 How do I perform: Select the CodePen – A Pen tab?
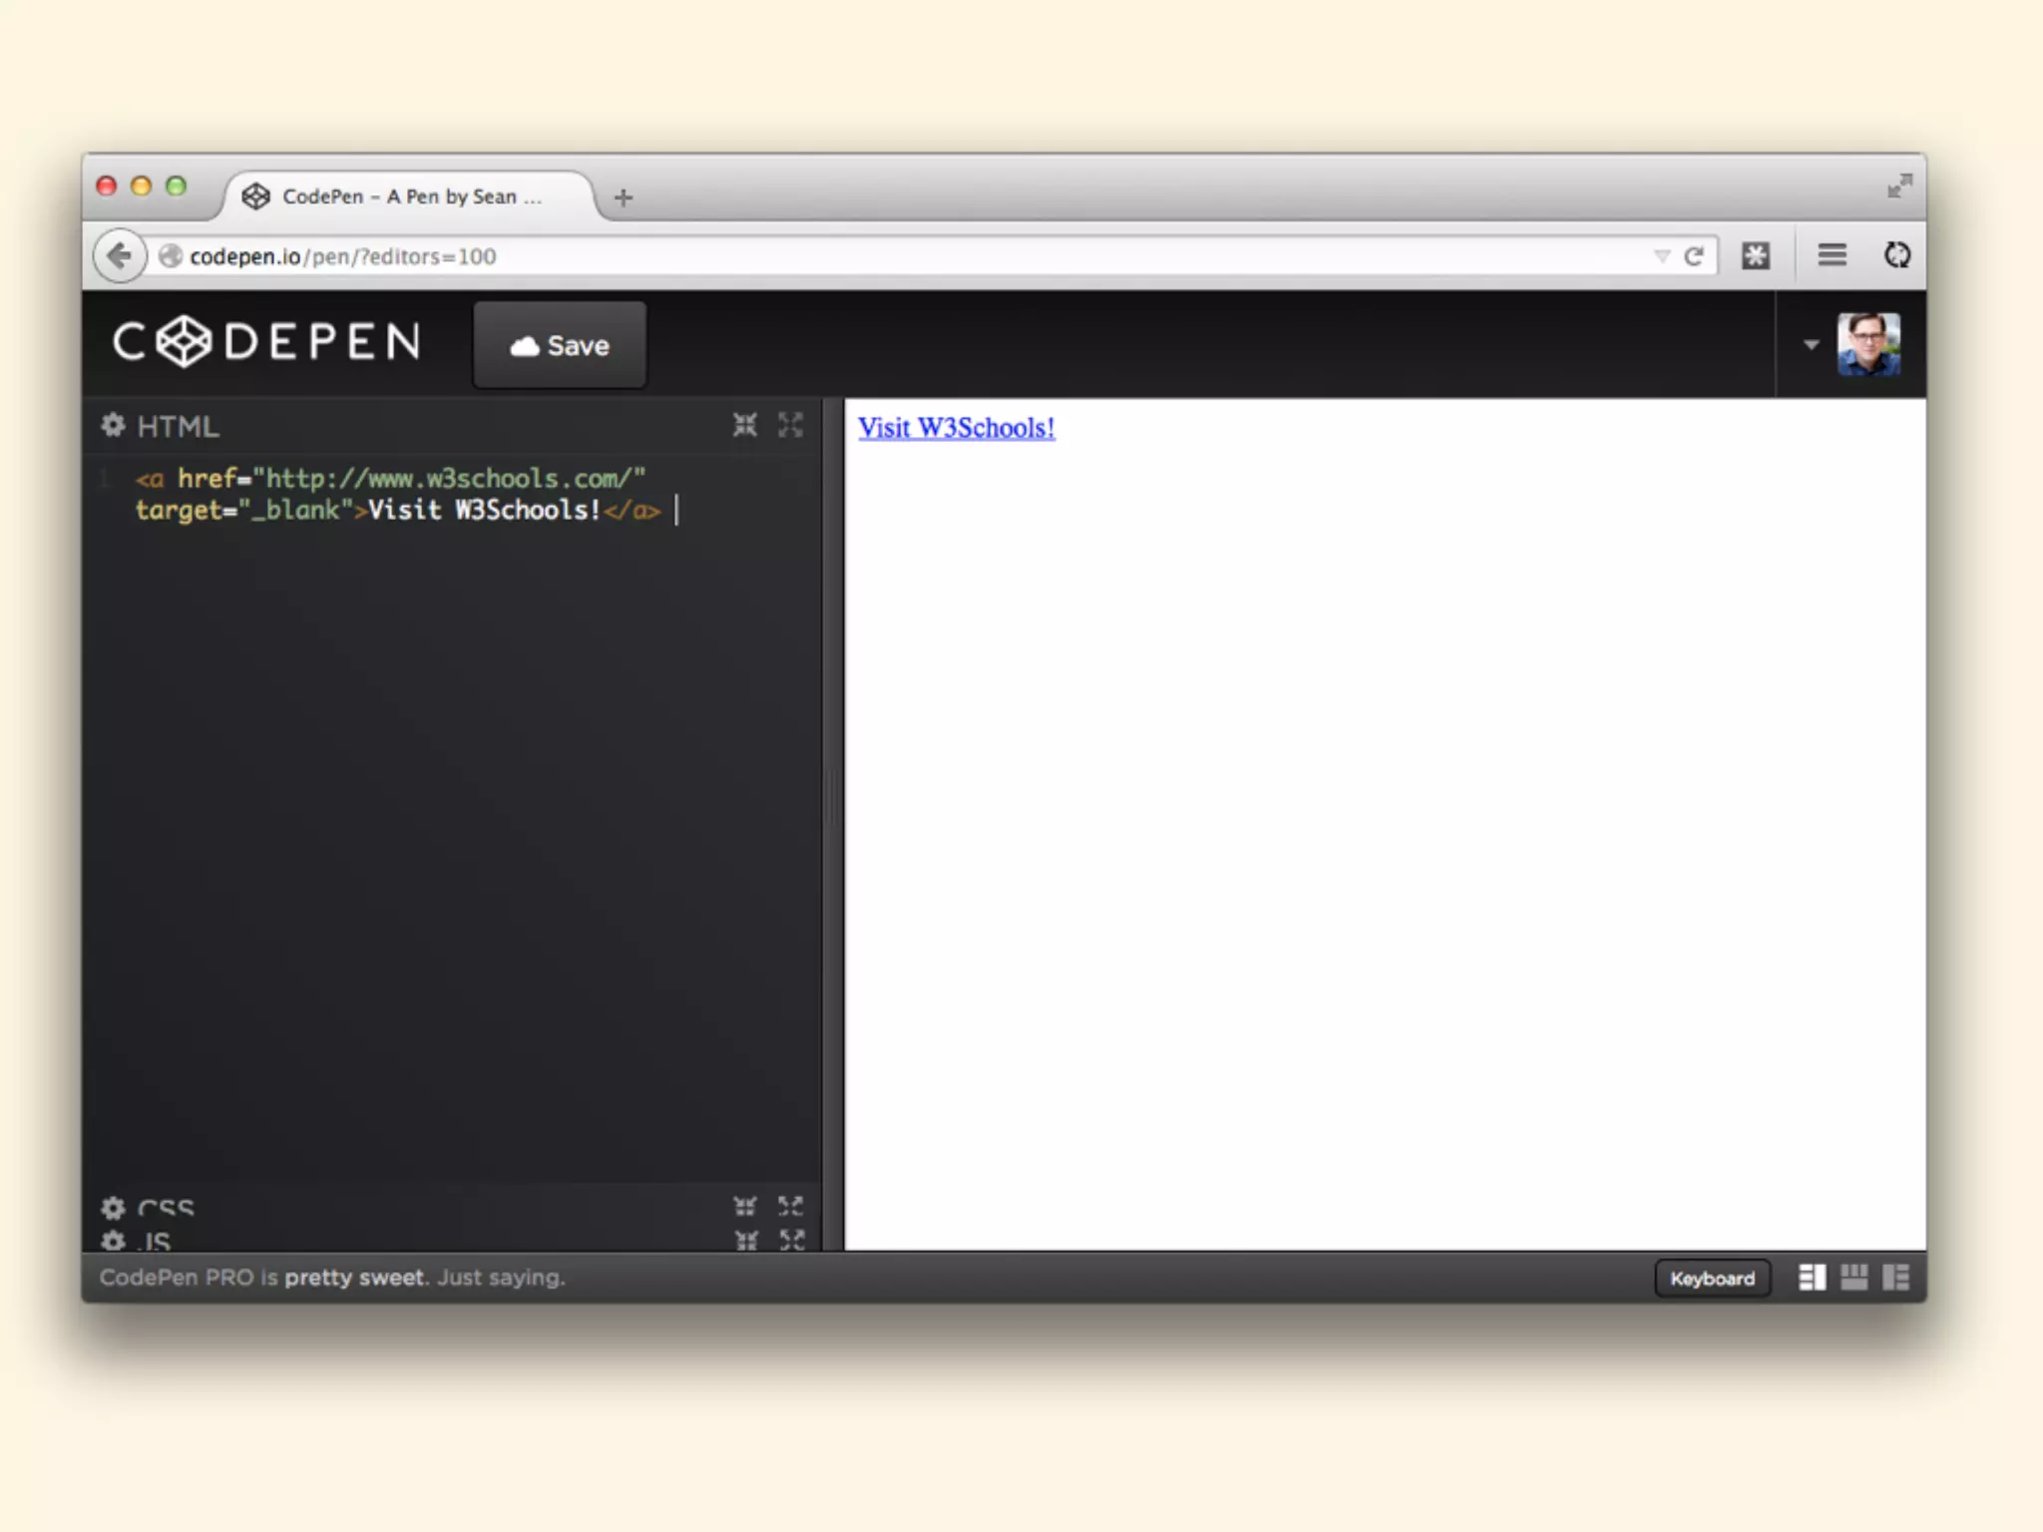click(409, 196)
